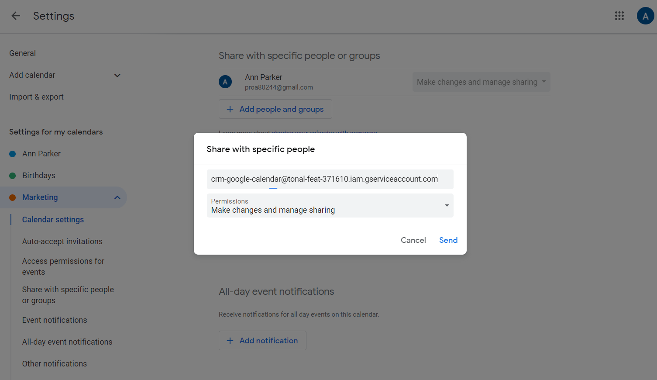Click Ann Parker's avatar in the sharing list

point(225,82)
